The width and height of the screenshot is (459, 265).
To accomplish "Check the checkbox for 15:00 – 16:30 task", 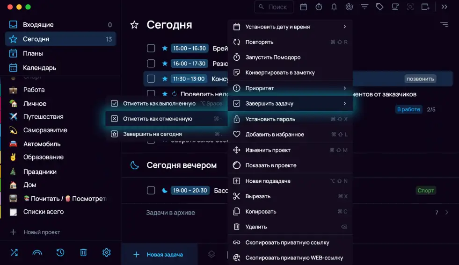I will 151,48.
